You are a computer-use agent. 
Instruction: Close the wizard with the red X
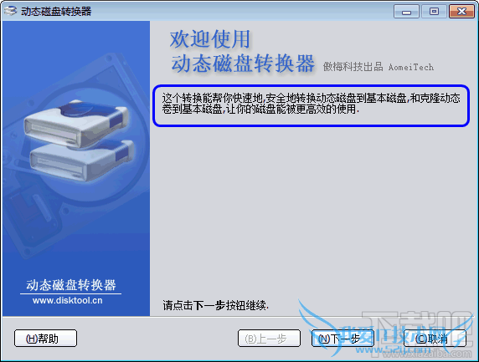coord(461,12)
